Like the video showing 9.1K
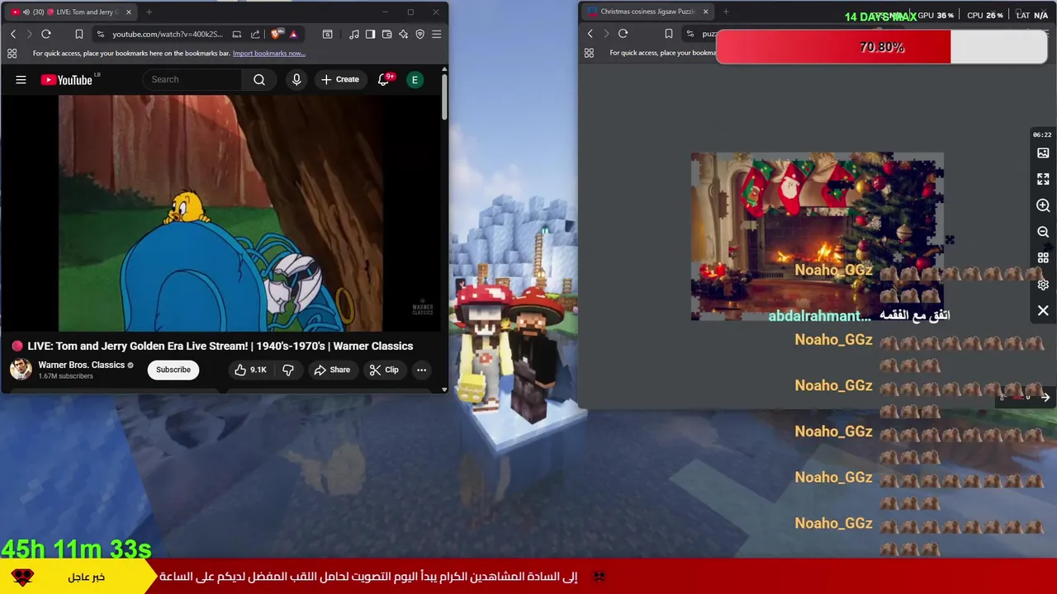This screenshot has height=594, width=1057. click(x=249, y=370)
